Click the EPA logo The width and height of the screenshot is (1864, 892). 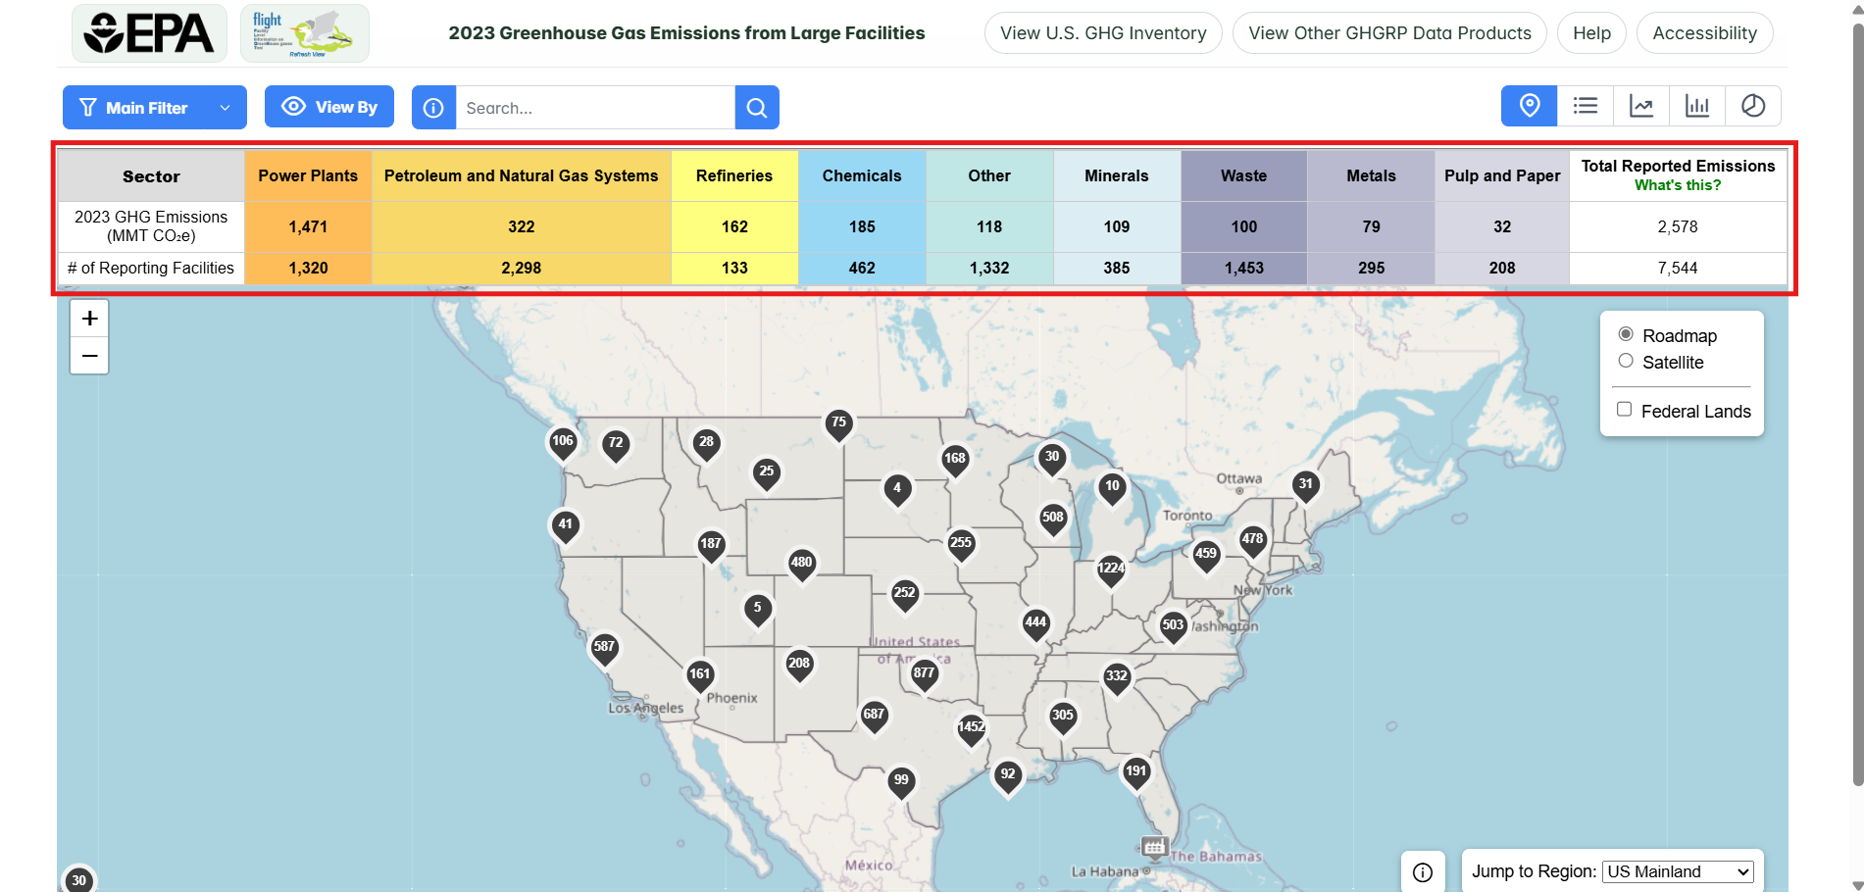(149, 32)
